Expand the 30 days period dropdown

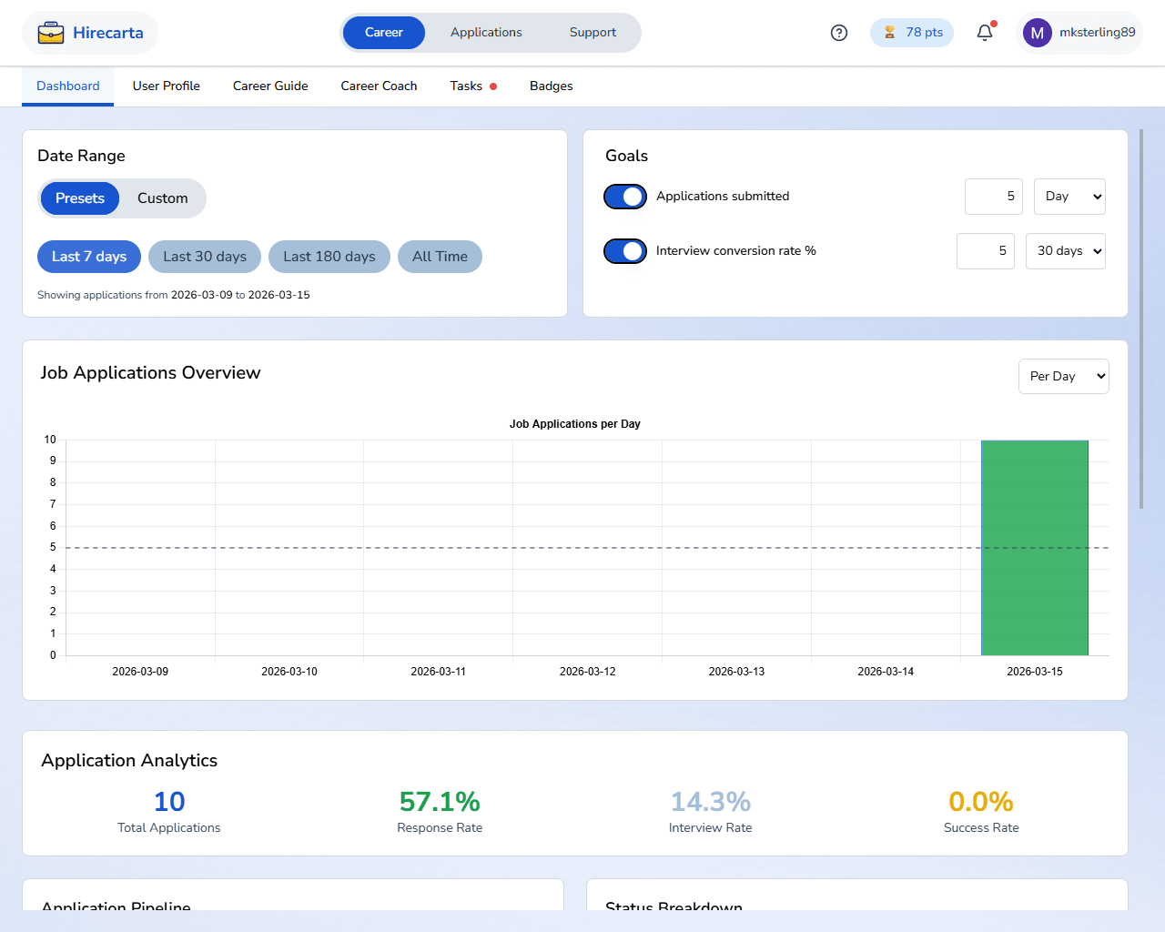(x=1065, y=251)
